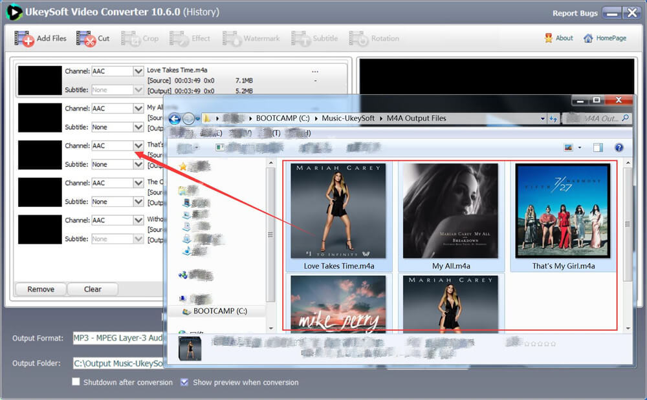Select BOOTCAMP (C:) in navigation pane
647x400 pixels.
click(220, 311)
